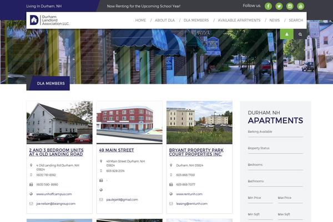Expand the Parking Available dropdown
Image resolution: width=333 pixels, height=222 pixels.
click(x=275, y=132)
